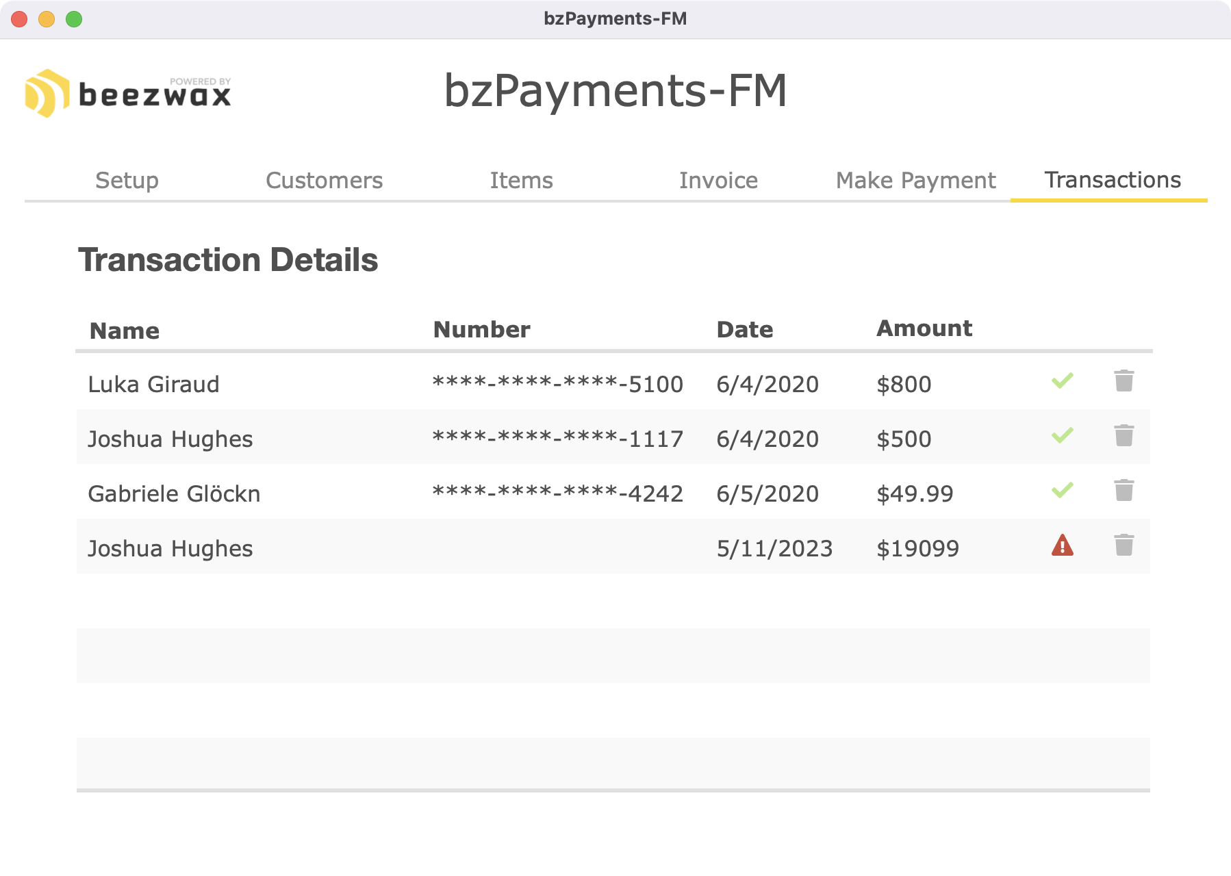The height and width of the screenshot is (876, 1231).
Task: Click green checkmark for Luka Giraud's payment
Action: 1062,381
